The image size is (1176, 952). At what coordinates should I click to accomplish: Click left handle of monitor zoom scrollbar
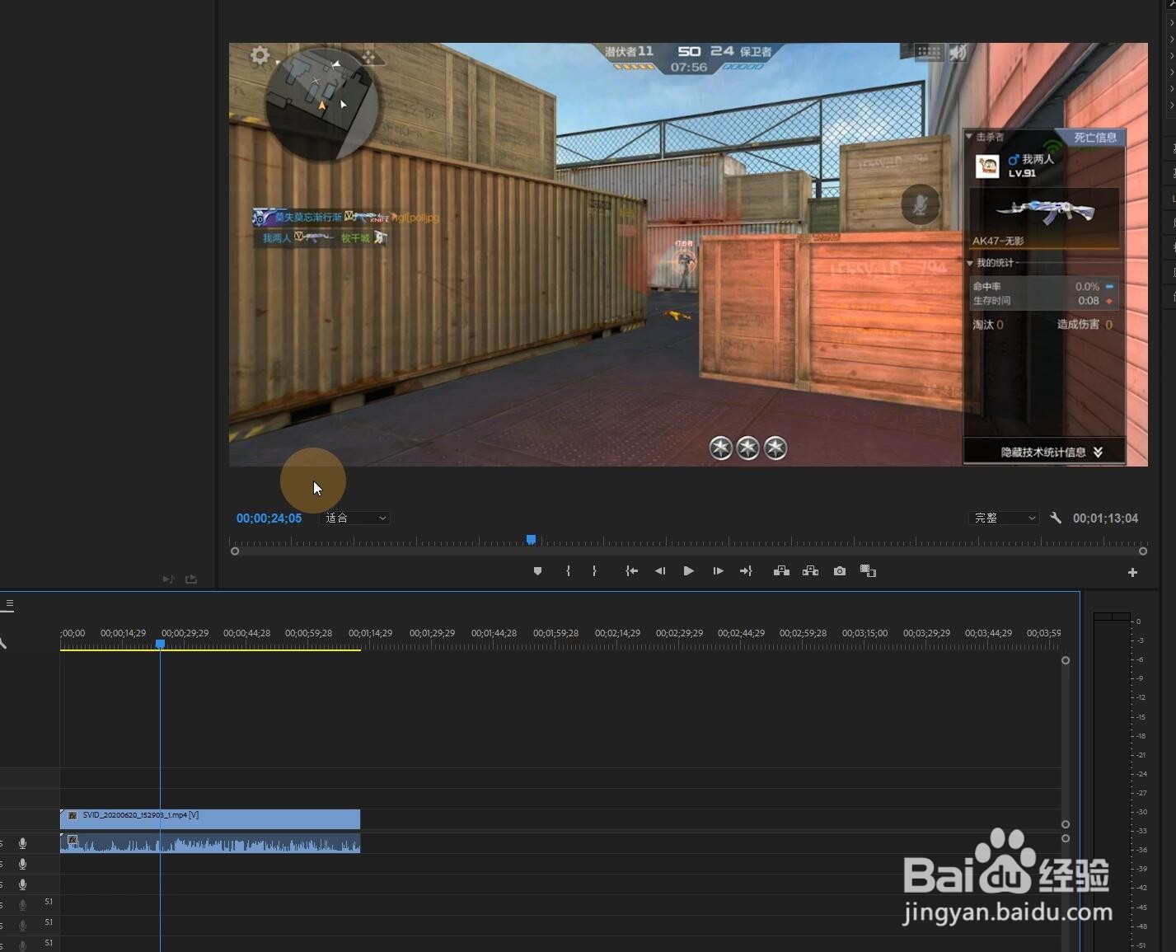click(235, 551)
